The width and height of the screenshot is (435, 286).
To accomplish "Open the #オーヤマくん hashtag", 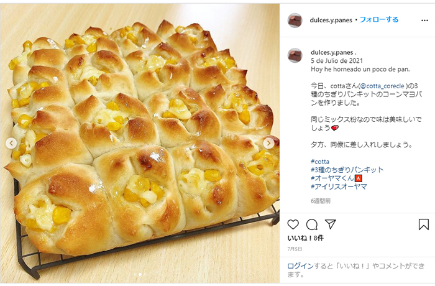I will (x=332, y=178).
